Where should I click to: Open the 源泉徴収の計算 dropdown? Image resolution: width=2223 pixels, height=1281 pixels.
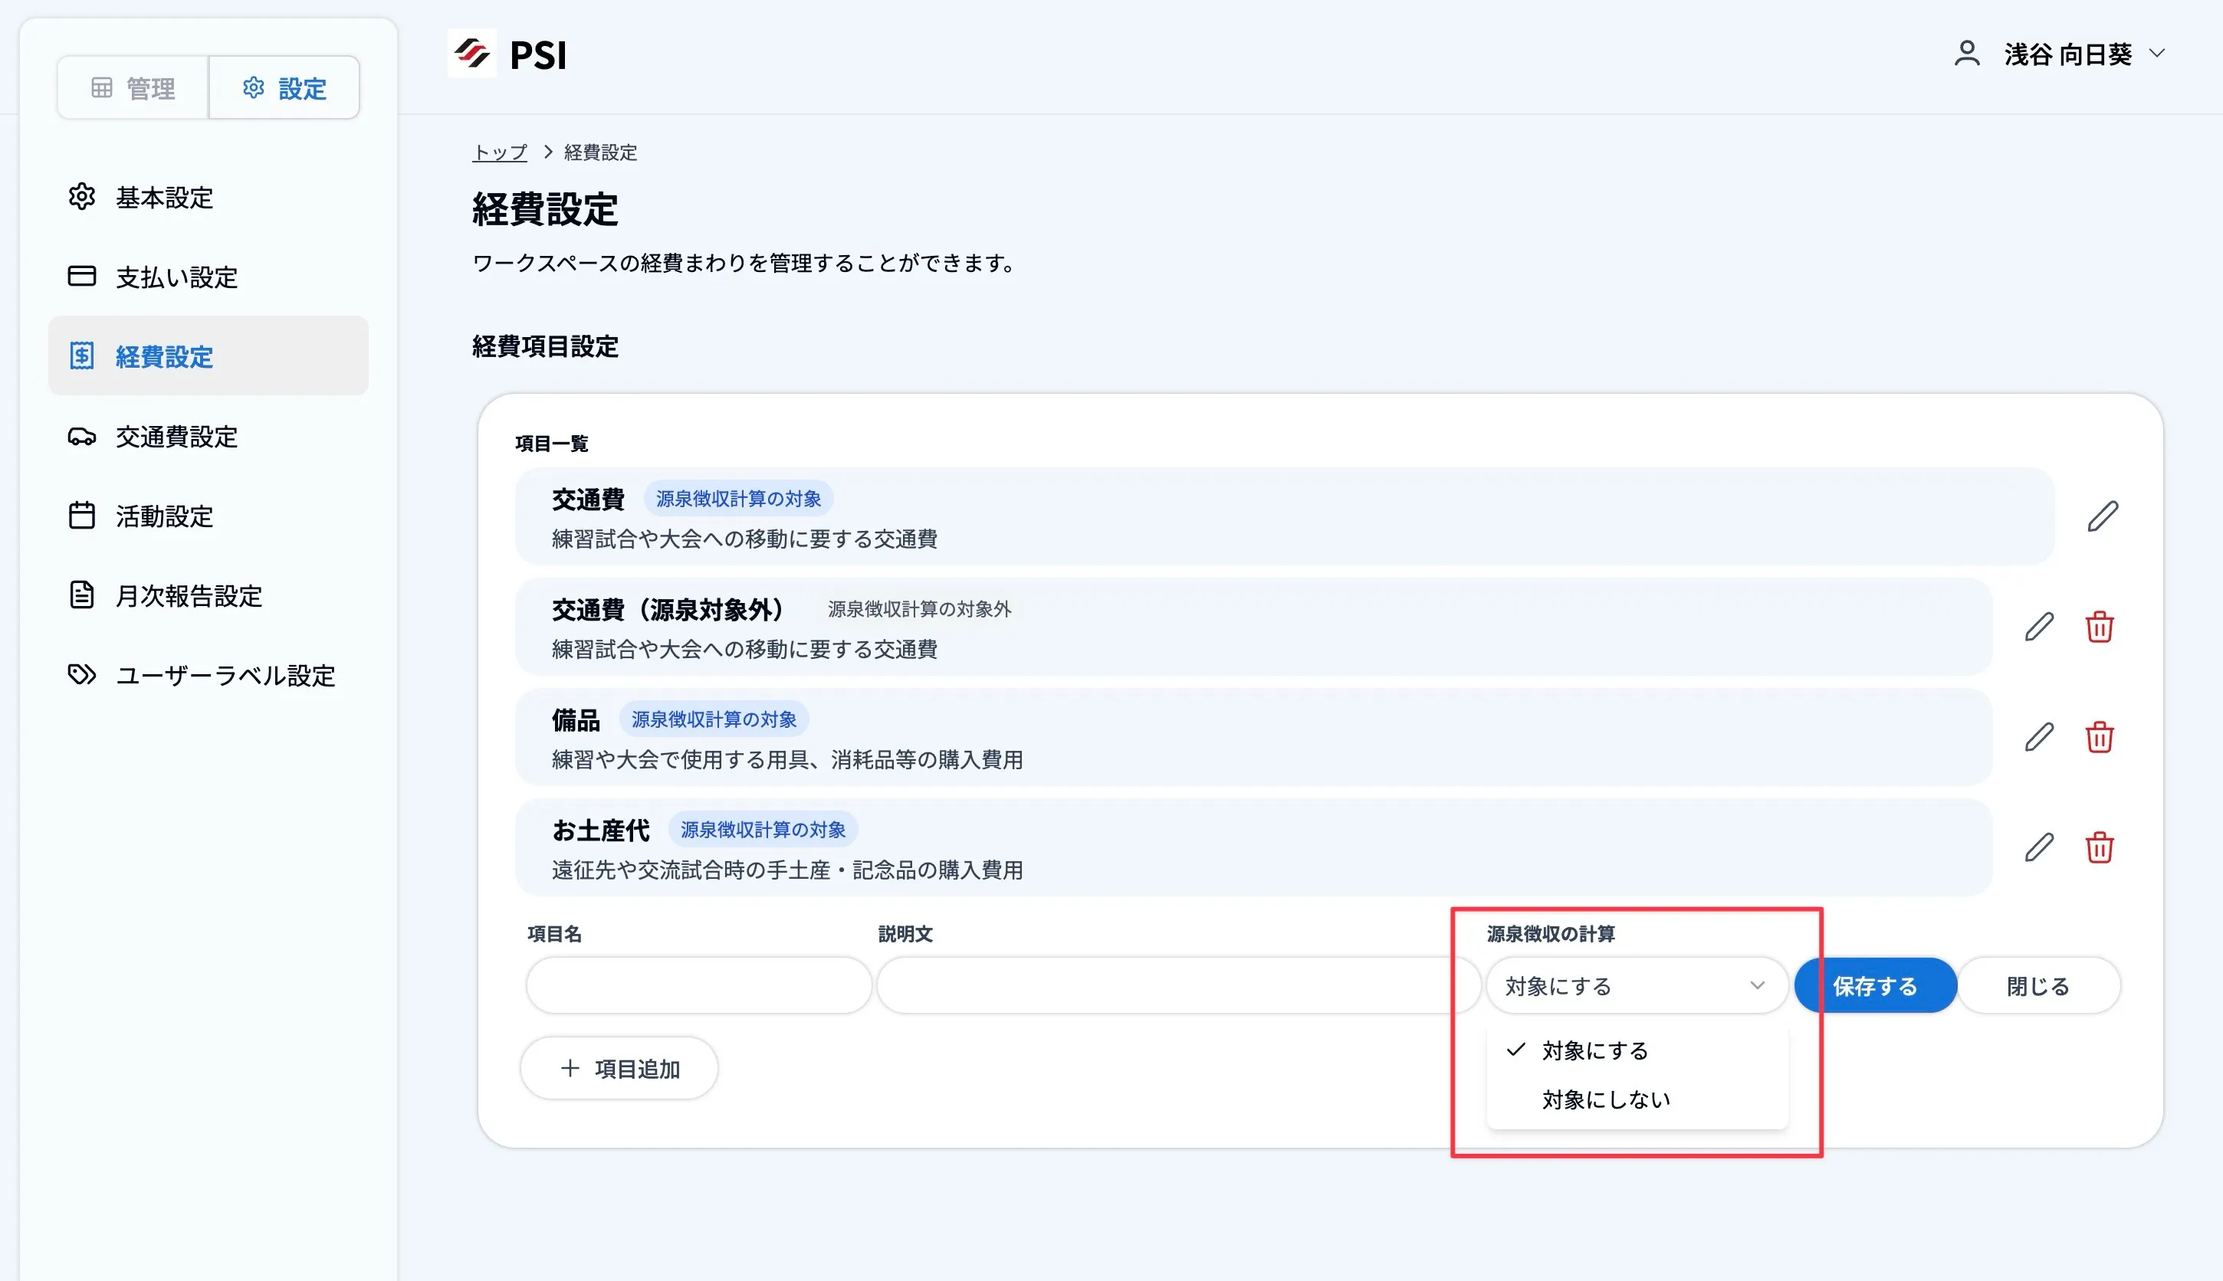pyautogui.click(x=1637, y=985)
